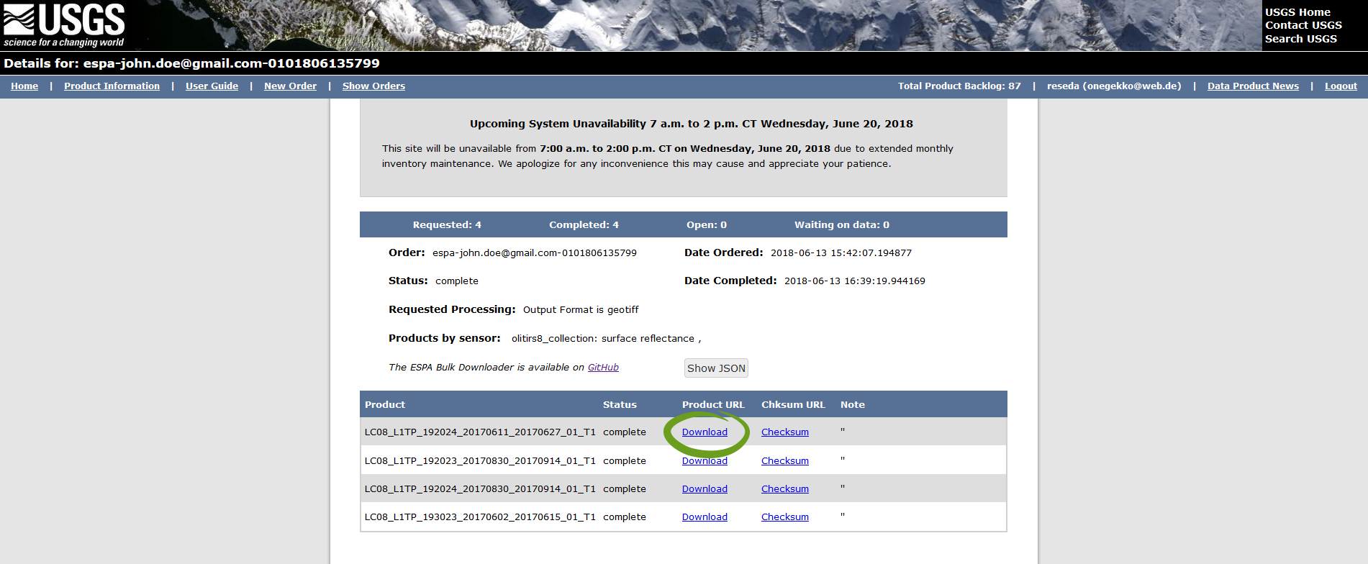Open Checksum for 192024 20170611 scene
Image resolution: width=1368 pixels, height=564 pixels.
click(x=784, y=432)
